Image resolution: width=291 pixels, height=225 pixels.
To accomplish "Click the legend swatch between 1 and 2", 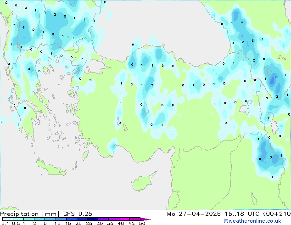I will pos(29,219).
